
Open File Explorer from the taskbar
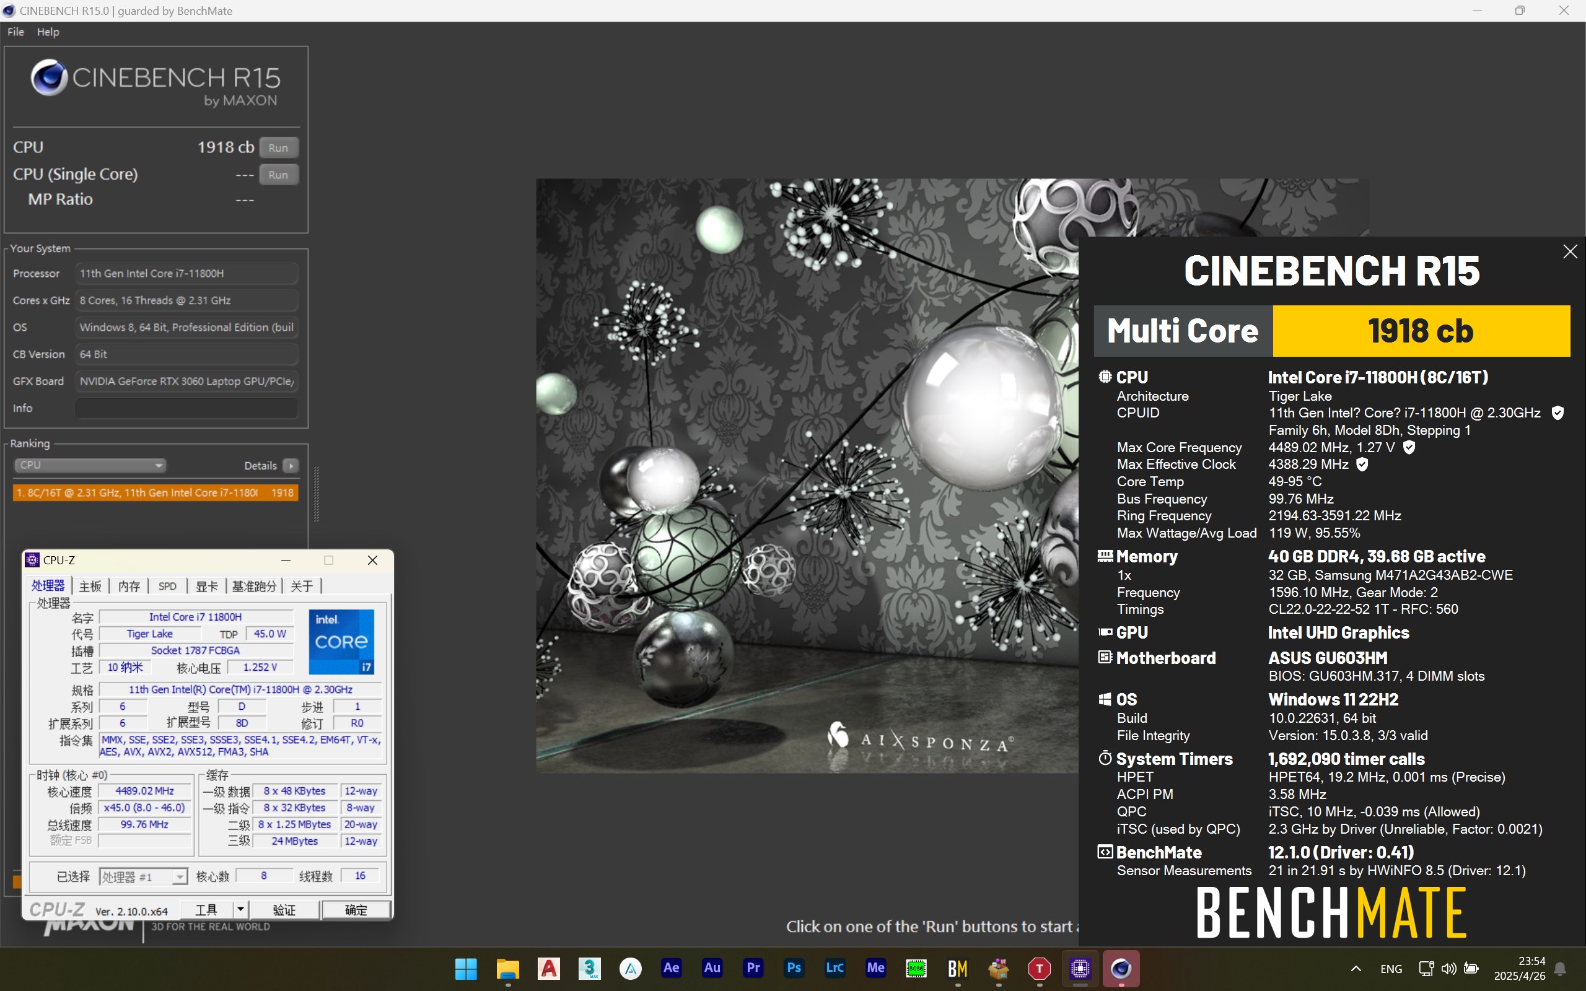point(507,968)
